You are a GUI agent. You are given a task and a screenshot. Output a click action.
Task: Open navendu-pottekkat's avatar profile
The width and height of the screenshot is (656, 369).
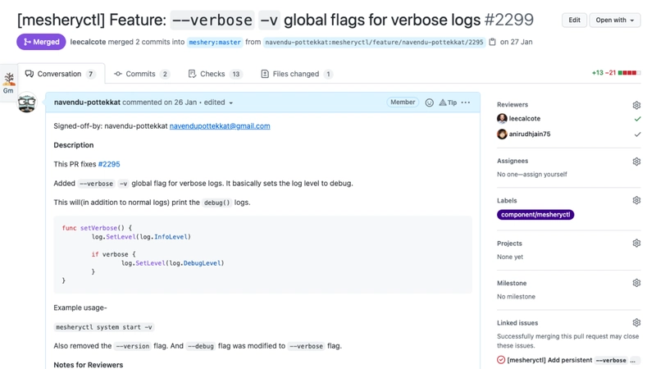tap(27, 103)
